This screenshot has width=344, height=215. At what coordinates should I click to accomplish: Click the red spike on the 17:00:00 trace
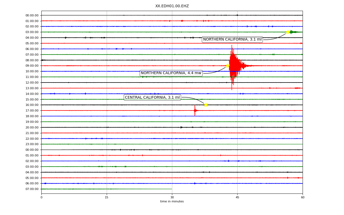pos(195,110)
